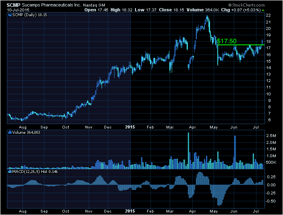Viewport: 283px width, 215px height.
Task: Click the bar icon beside MACD legend
Action: pyautogui.click(x=10, y=172)
